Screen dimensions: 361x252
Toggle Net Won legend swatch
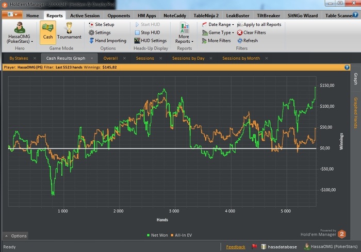pos(149,235)
